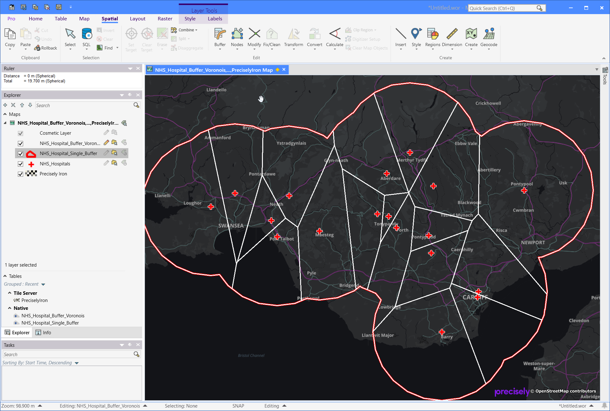This screenshot has width=610, height=411.
Task: Click the Paste button
Action: click(25, 38)
